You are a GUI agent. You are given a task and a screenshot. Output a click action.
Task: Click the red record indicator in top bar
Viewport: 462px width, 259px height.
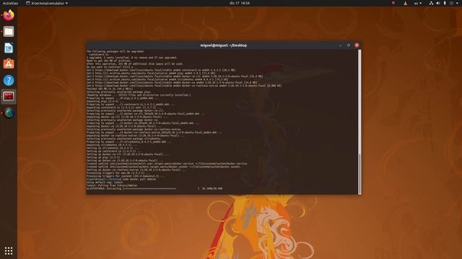[393, 3]
